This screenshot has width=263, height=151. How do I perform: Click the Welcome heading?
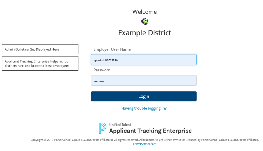click(144, 12)
